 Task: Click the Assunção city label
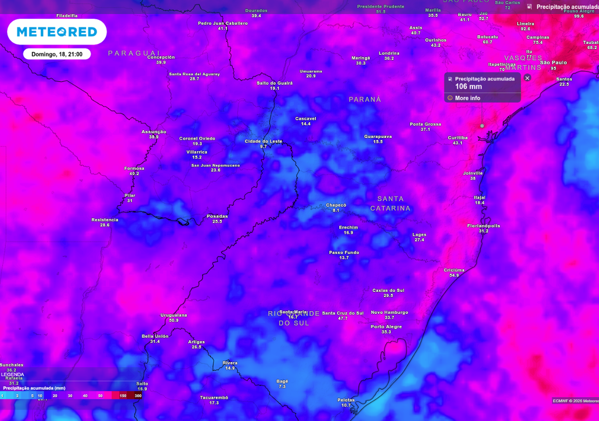pos(154,132)
